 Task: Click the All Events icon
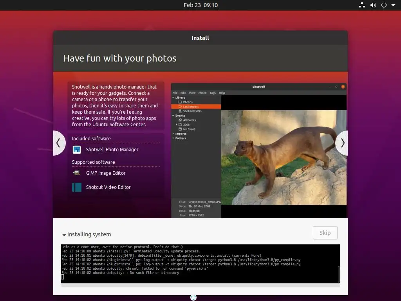pyautogui.click(x=180, y=120)
